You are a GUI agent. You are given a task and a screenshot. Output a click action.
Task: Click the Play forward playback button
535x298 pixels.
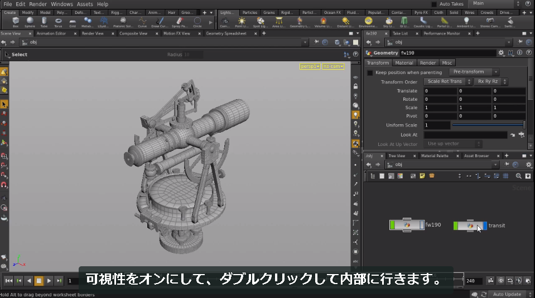pyautogui.click(x=49, y=281)
